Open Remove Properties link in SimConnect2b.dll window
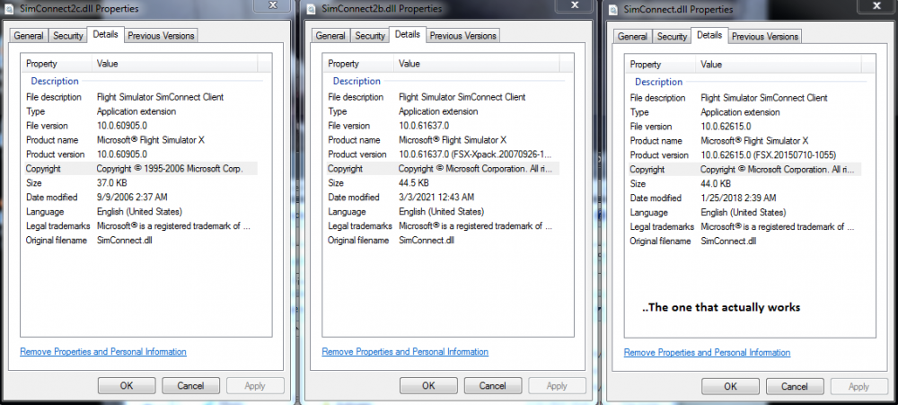Viewport: 898px width, 405px height. click(x=405, y=352)
